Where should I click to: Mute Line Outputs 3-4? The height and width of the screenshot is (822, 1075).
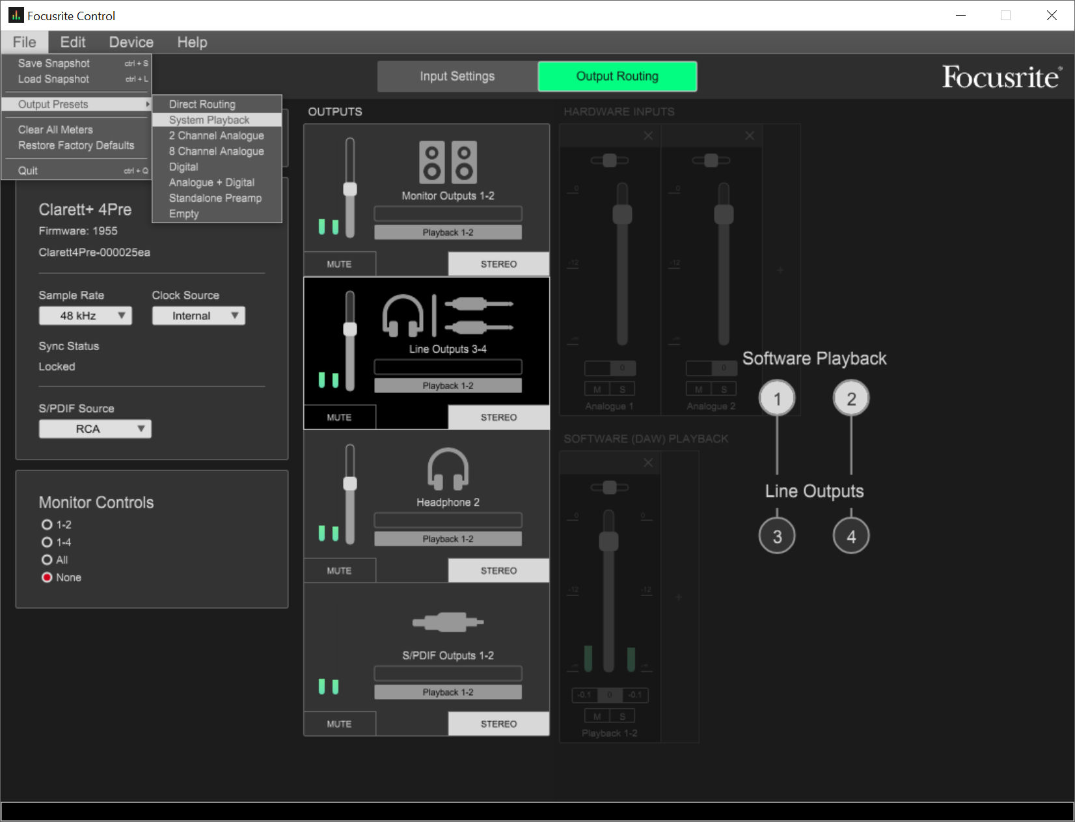coord(340,417)
